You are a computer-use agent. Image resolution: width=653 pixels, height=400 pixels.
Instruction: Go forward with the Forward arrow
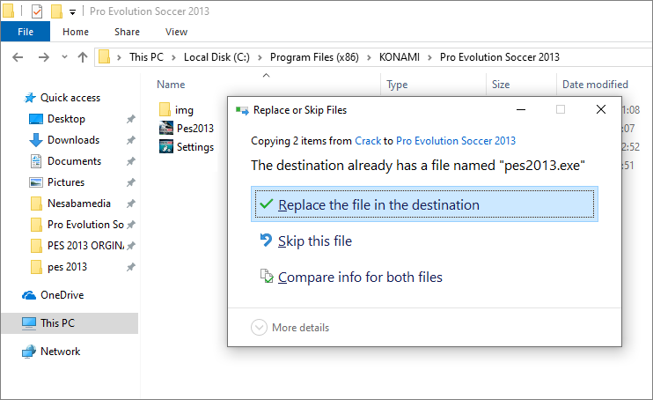[44, 57]
